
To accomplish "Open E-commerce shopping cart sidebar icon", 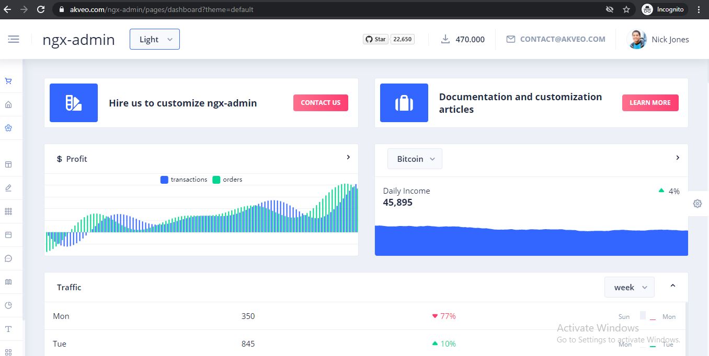I will (8, 81).
